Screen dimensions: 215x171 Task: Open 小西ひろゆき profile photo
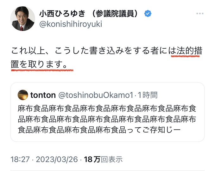[x=22, y=19]
